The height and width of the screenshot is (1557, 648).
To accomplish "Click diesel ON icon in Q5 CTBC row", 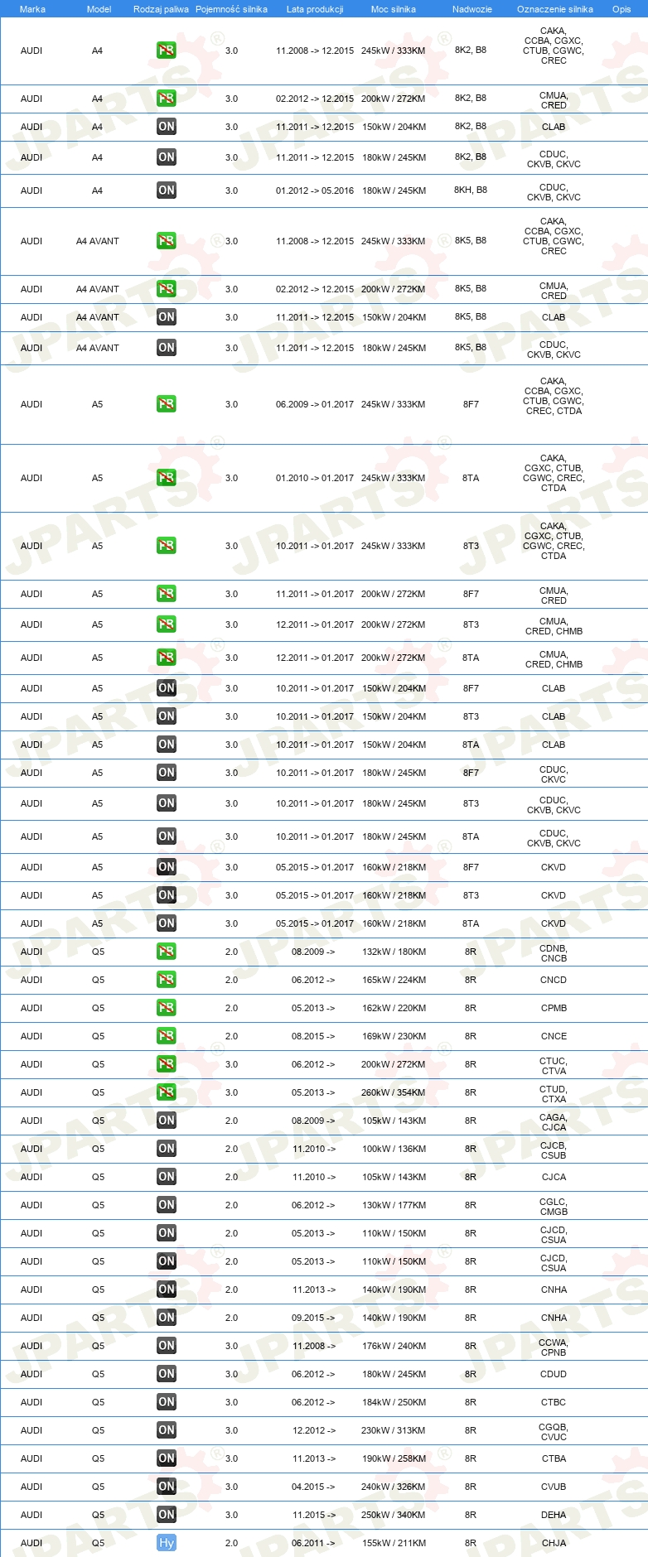I will pyautogui.click(x=166, y=1401).
